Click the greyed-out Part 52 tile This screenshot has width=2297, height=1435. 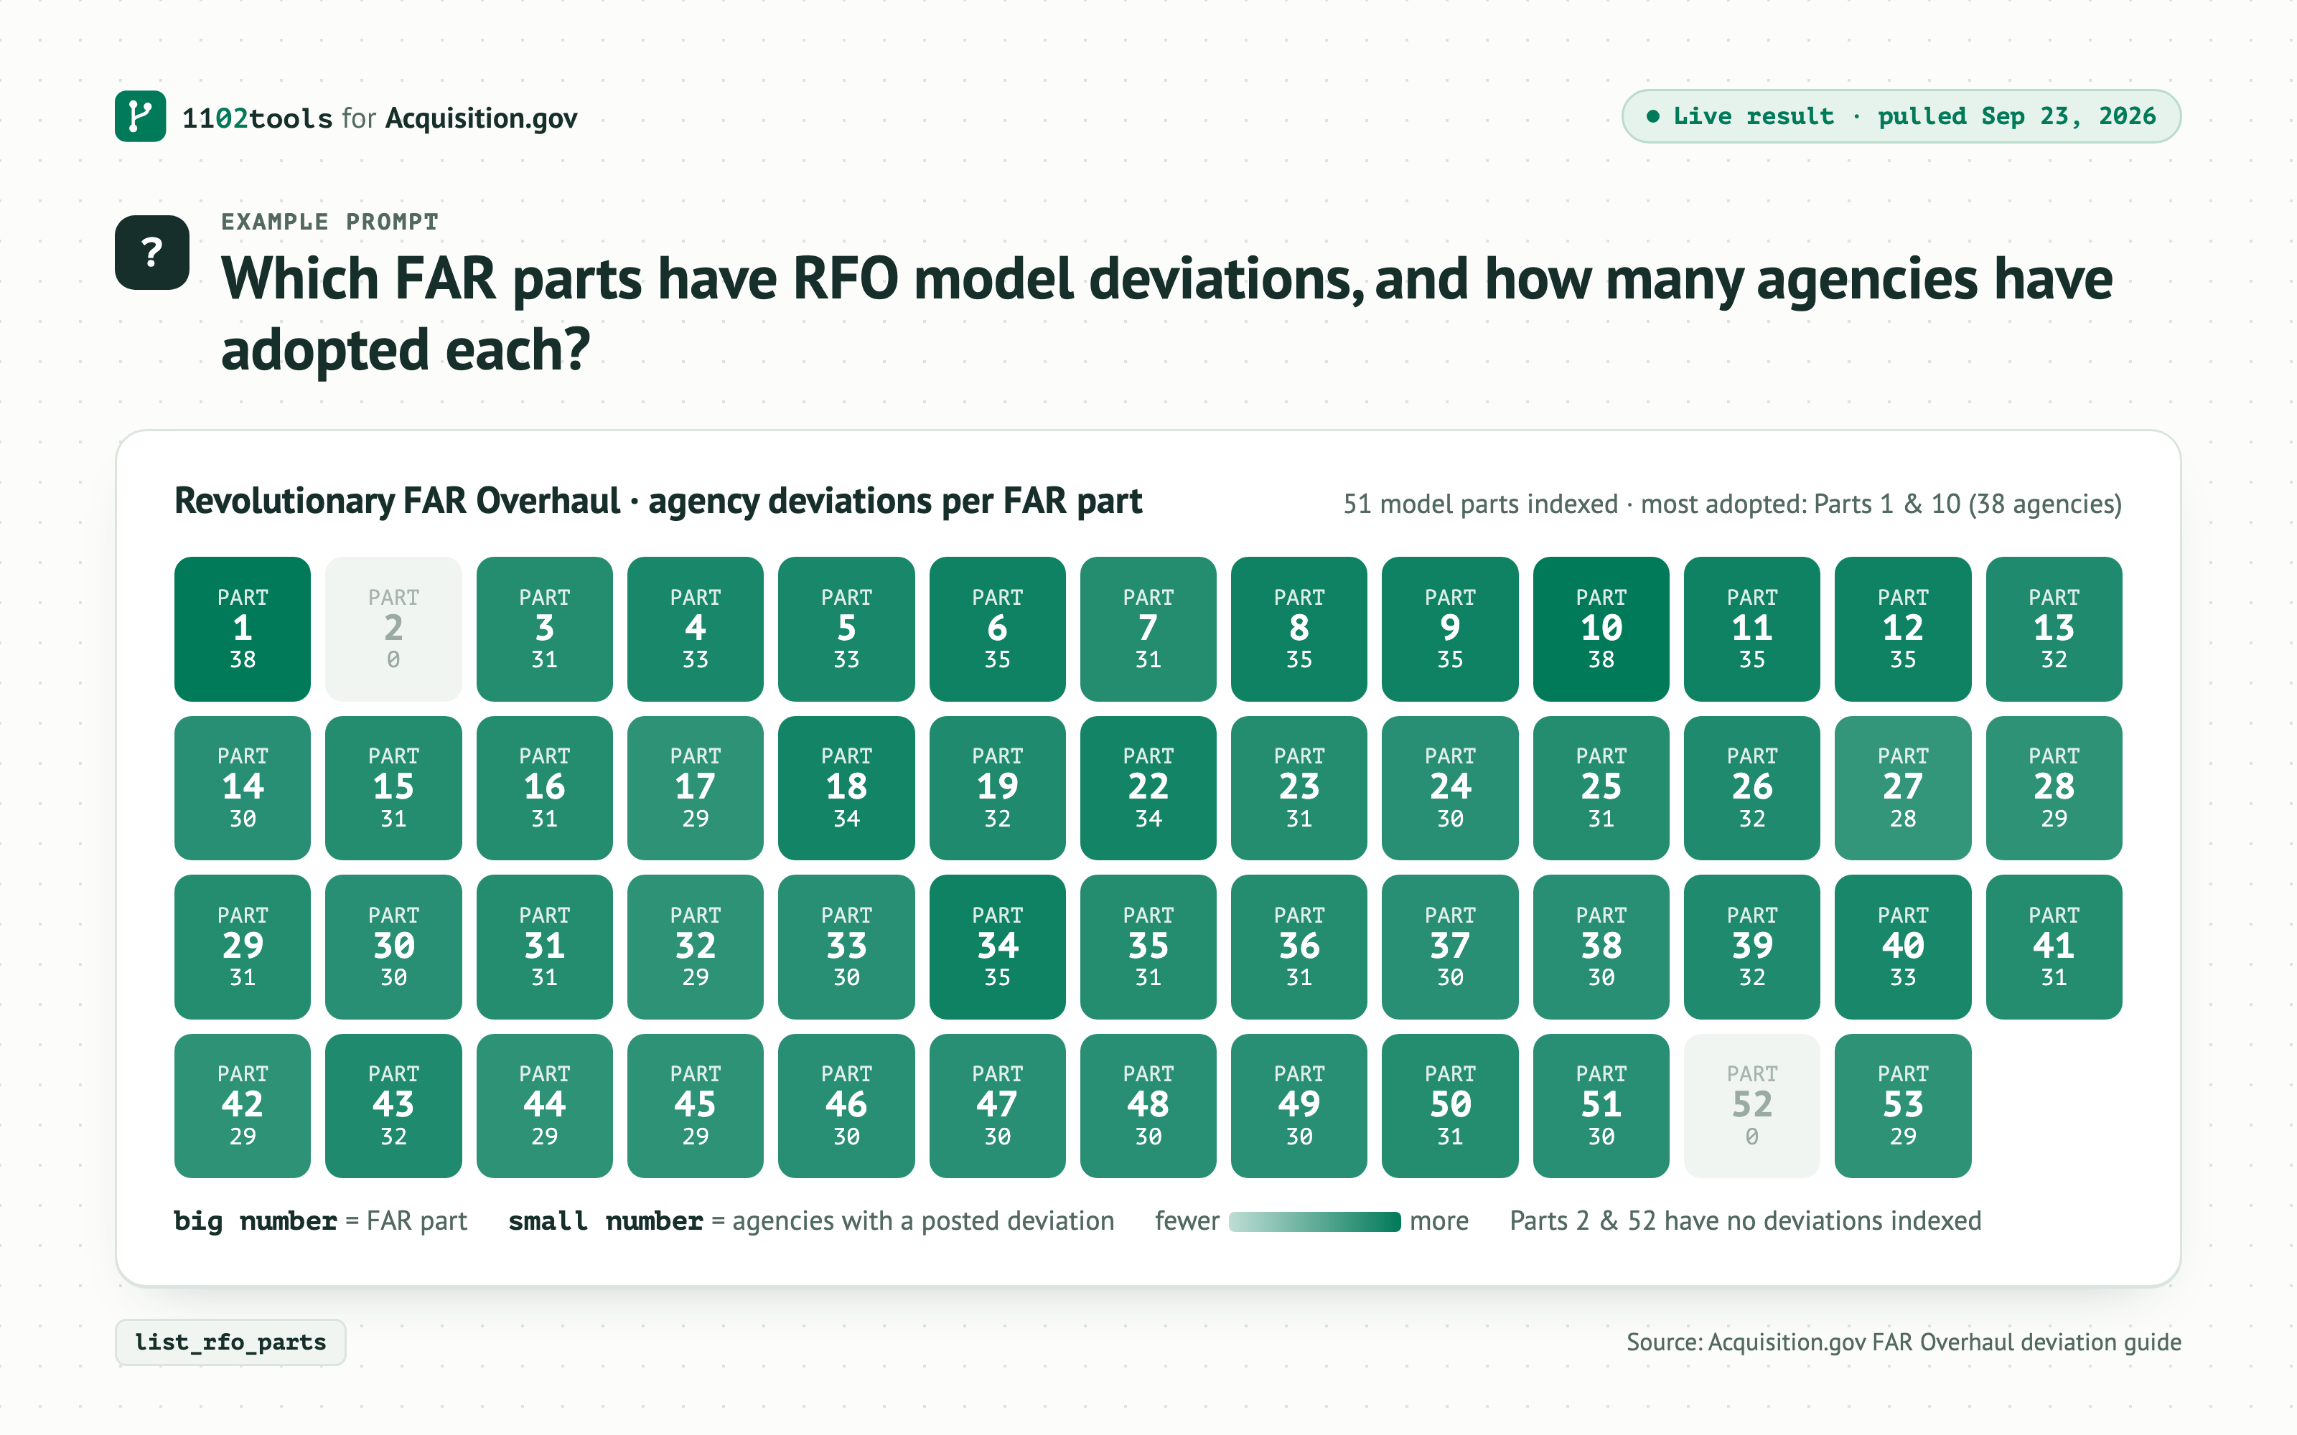click(1752, 1106)
